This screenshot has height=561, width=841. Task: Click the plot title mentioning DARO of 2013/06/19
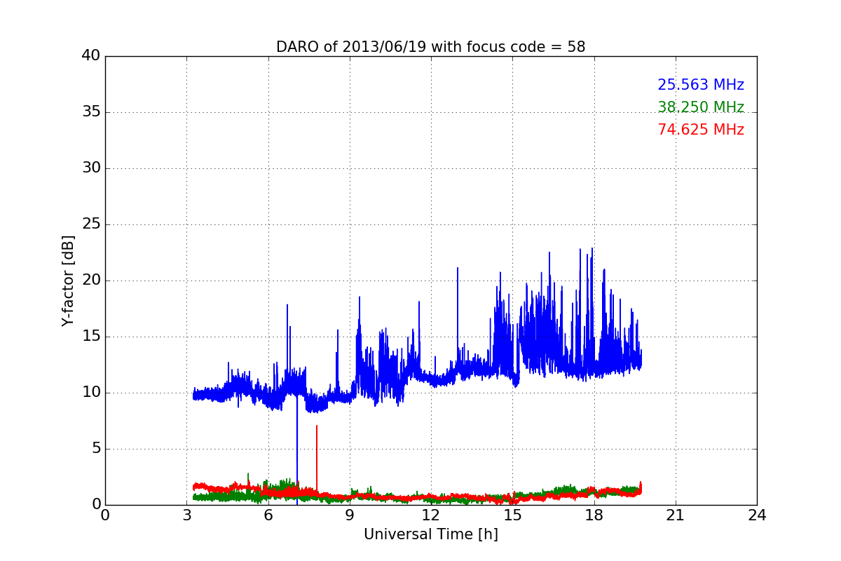click(x=430, y=47)
